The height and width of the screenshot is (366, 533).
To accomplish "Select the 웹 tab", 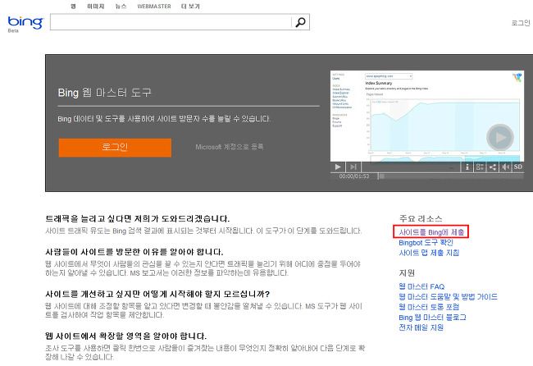I will [73, 6].
